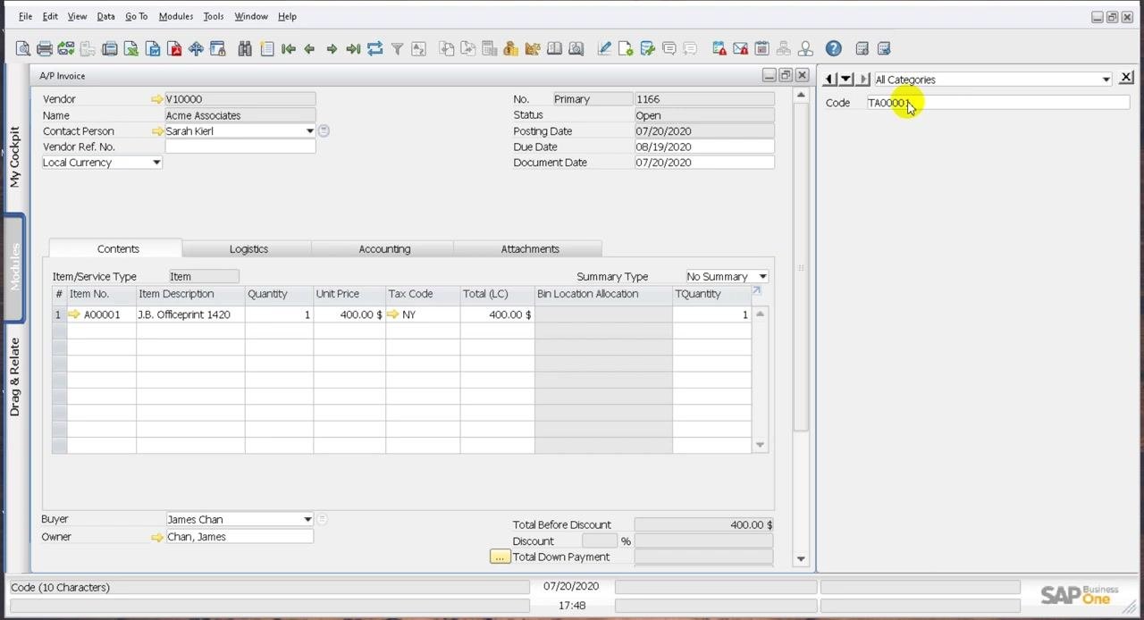The height and width of the screenshot is (620, 1144).
Task: Open the Modules menu
Action: coord(175,16)
